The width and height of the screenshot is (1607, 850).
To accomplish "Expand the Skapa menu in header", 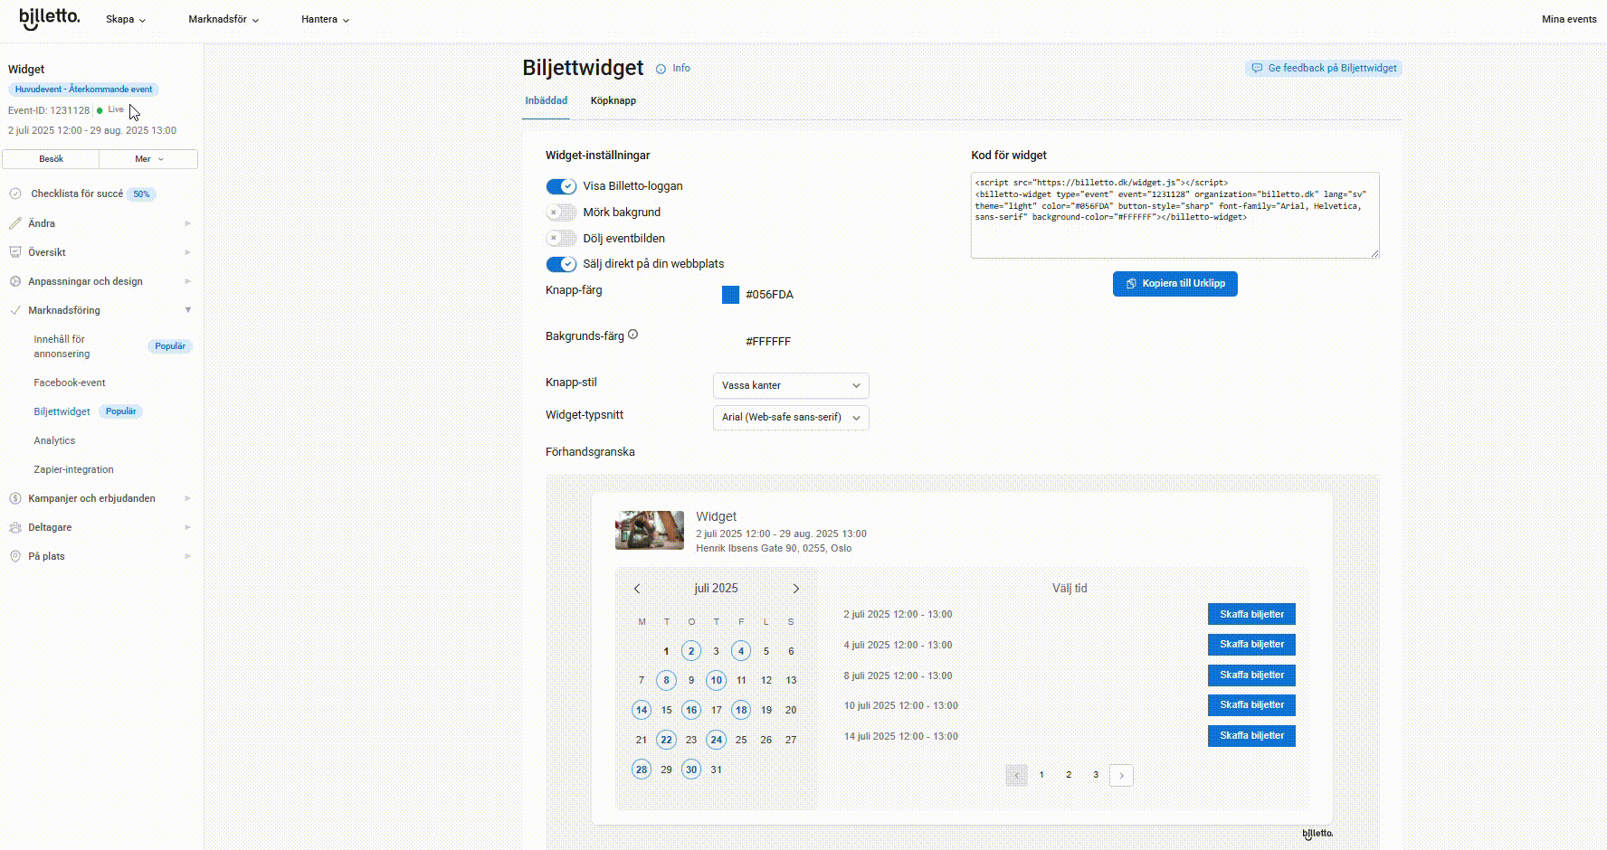I will click(126, 19).
